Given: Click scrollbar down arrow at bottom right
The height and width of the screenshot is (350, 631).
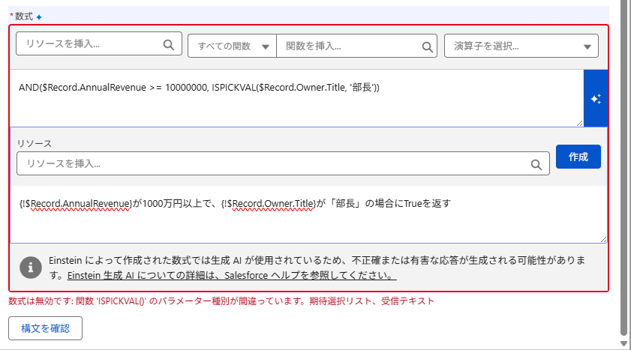Looking at the screenshot, I should (624, 343).
